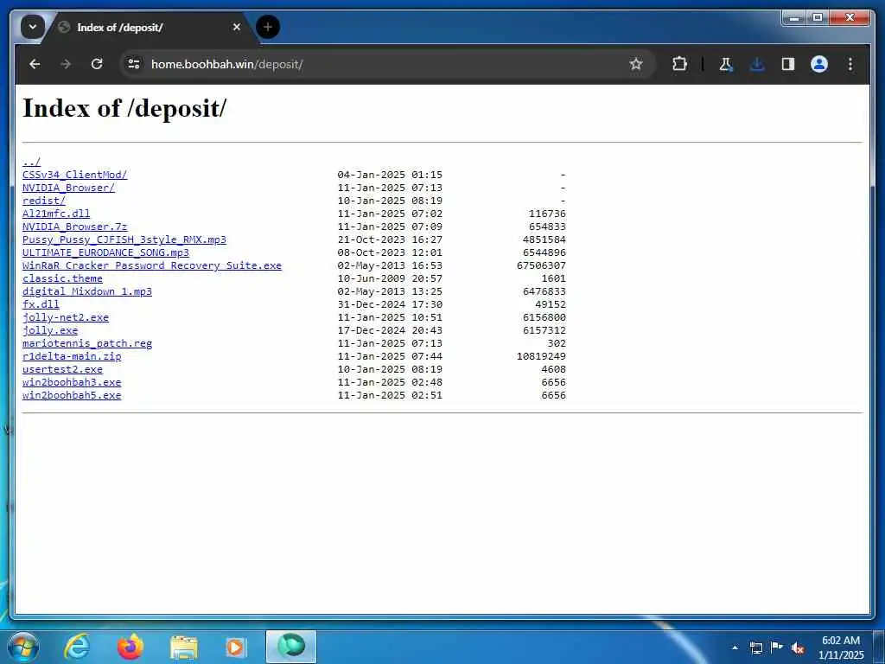The width and height of the screenshot is (885, 664).
Task: Click the date 10-Jun-2009 20:57
Action: click(390, 279)
